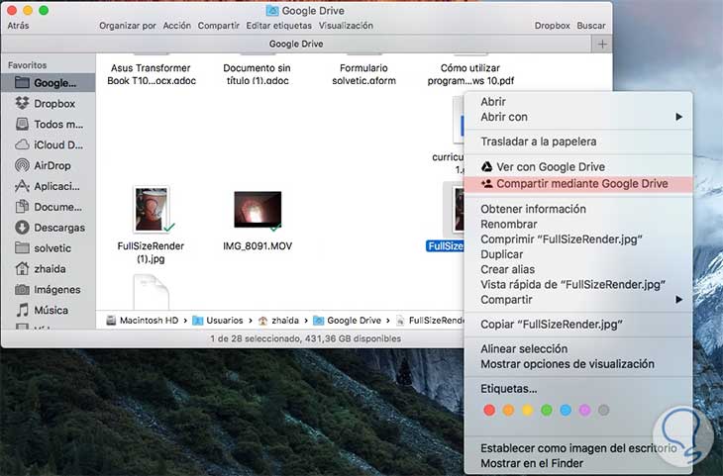The image size is (723, 476).
Task: Open the Organizar por toolbar item
Action: 128,26
